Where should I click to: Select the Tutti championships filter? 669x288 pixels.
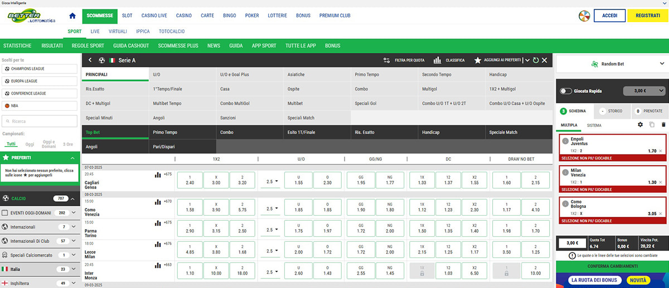pos(11,144)
